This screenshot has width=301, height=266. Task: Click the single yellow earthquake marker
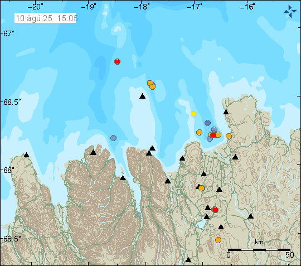(193, 114)
